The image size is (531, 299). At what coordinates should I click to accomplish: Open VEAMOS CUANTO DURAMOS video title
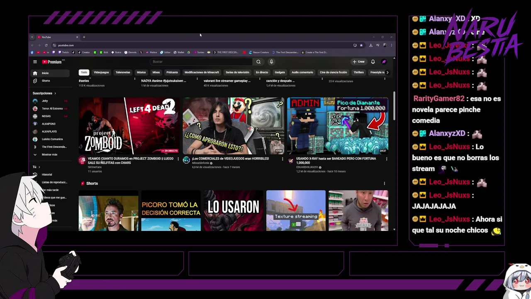[x=131, y=160]
